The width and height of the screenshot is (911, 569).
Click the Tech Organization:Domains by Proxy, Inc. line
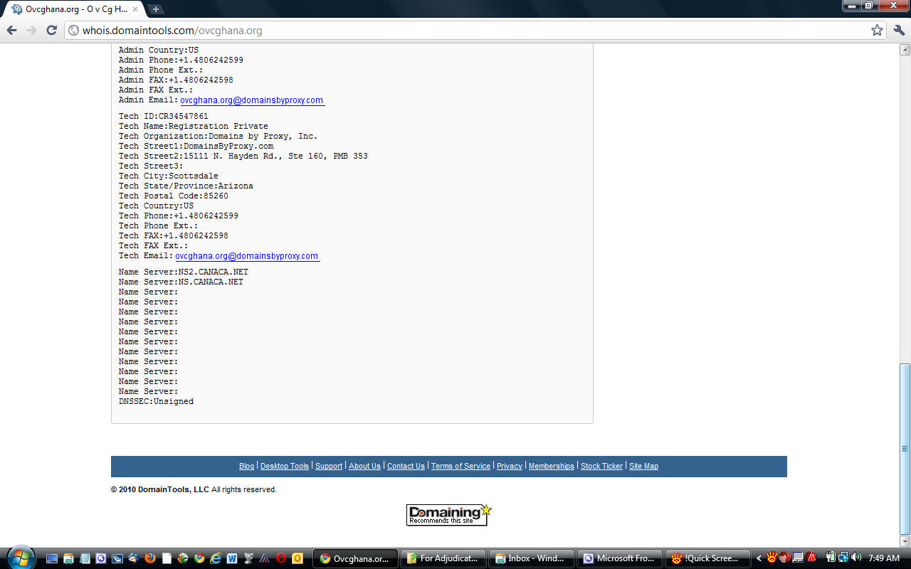click(218, 137)
